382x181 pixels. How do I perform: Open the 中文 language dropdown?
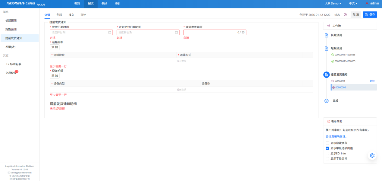coord(353,3)
